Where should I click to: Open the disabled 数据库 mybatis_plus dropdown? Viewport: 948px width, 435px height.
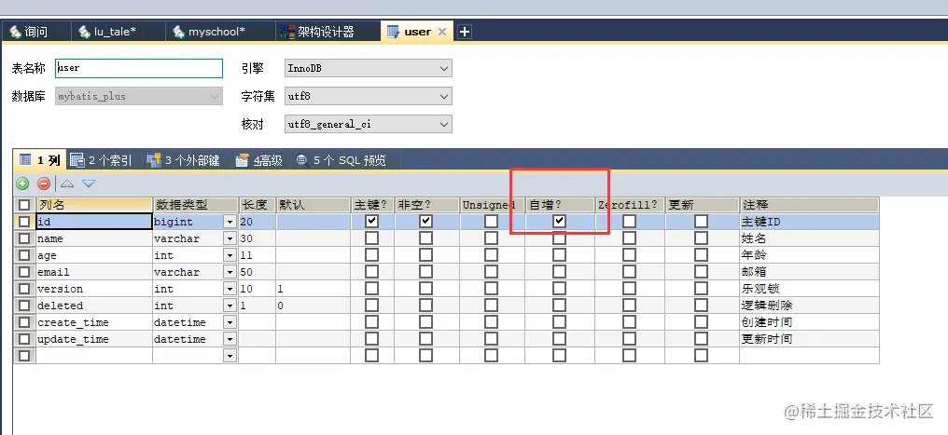coord(139,96)
